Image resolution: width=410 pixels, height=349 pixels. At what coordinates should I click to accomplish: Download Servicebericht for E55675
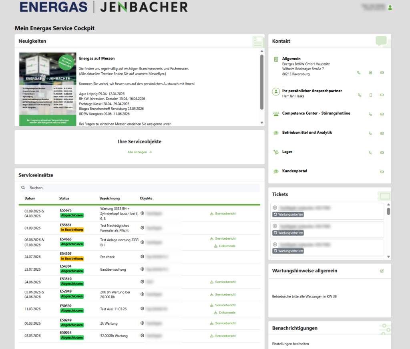223,214
